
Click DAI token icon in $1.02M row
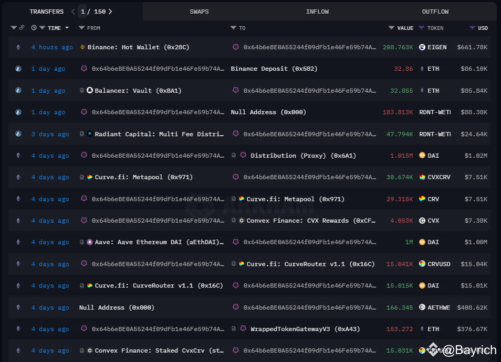[x=422, y=156]
